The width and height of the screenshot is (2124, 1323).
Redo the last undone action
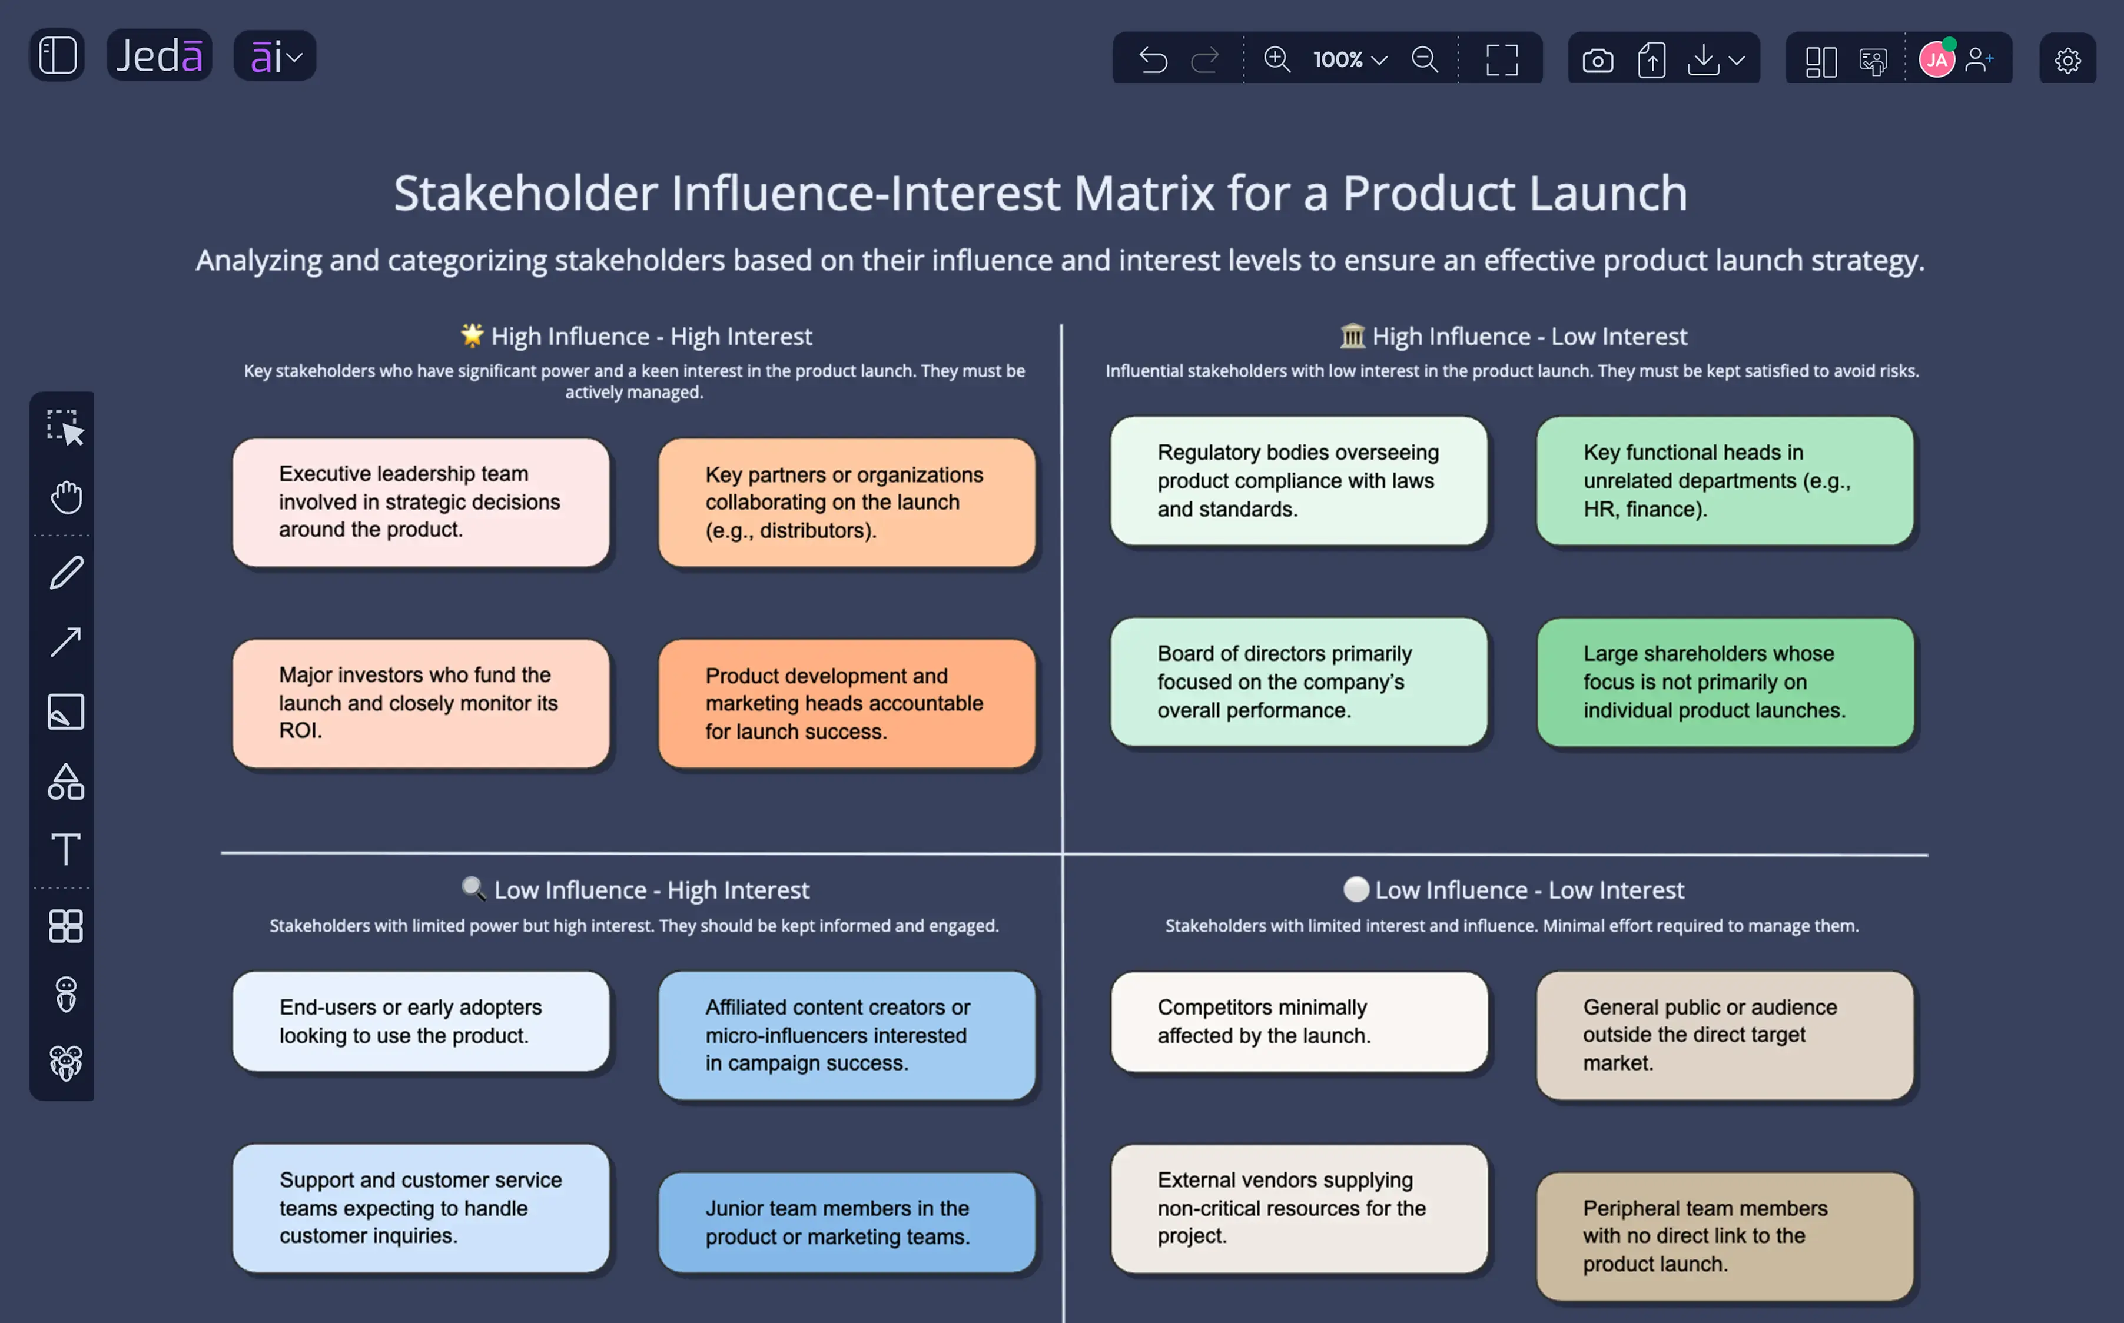pos(1205,59)
